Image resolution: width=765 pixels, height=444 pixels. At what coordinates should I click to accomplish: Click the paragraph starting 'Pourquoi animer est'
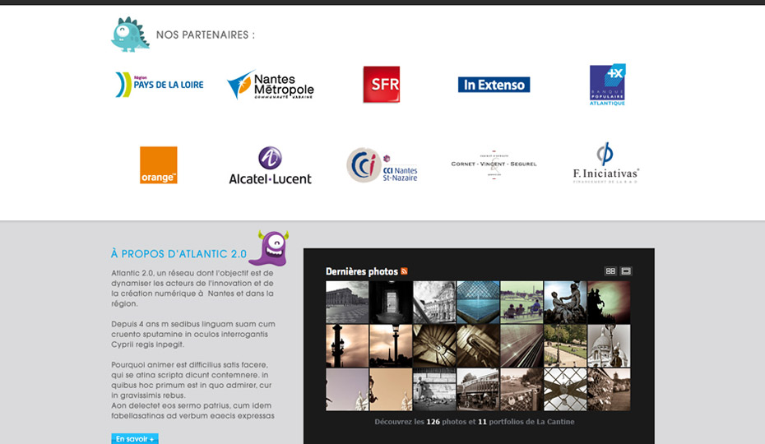(x=192, y=391)
